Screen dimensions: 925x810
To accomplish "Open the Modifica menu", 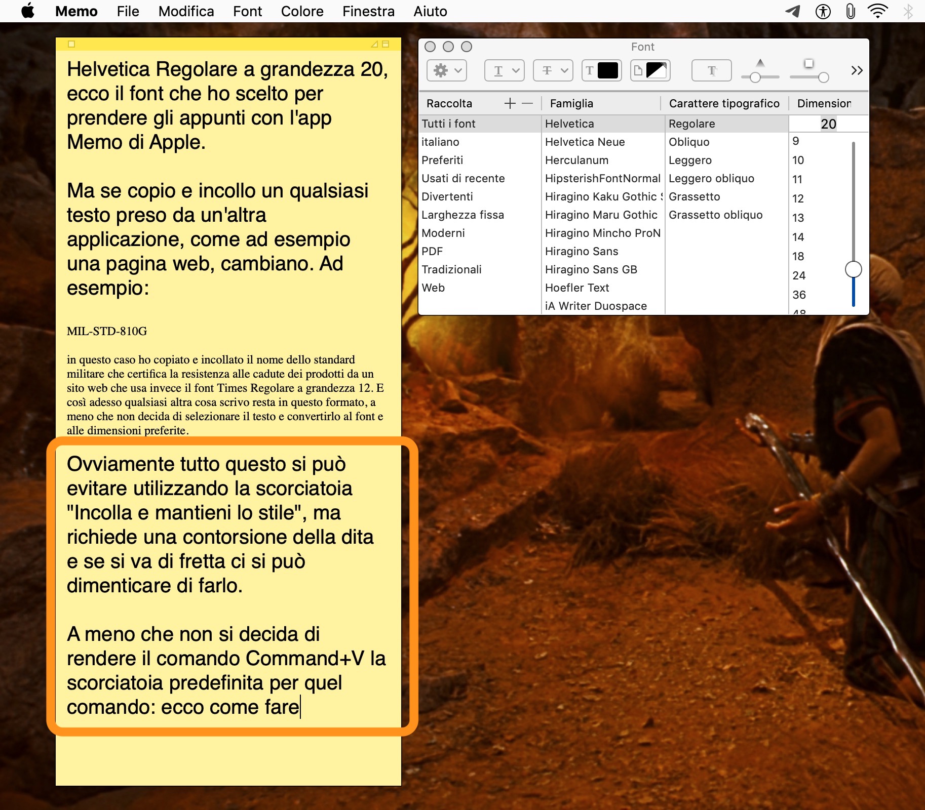I will click(186, 11).
